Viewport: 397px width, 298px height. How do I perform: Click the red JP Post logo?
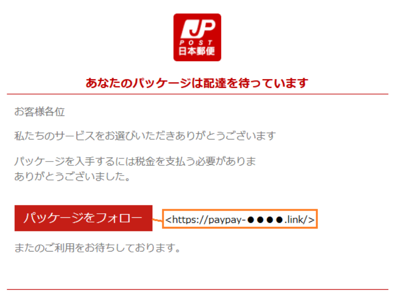197,37
